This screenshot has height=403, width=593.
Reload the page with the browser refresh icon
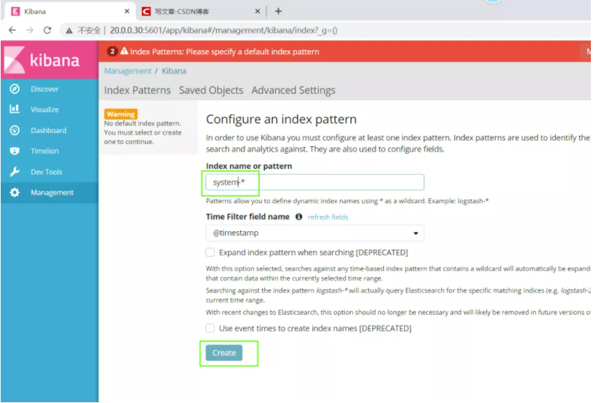[47, 30]
